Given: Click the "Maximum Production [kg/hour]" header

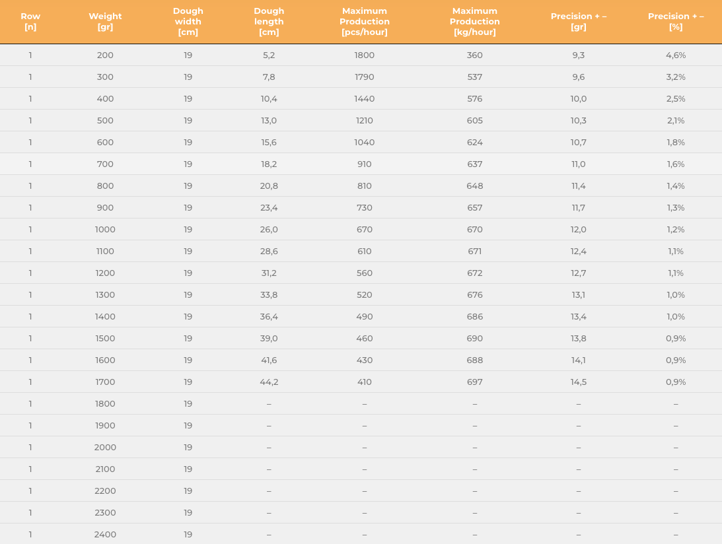Looking at the screenshot, I should [x=475, y=22].
